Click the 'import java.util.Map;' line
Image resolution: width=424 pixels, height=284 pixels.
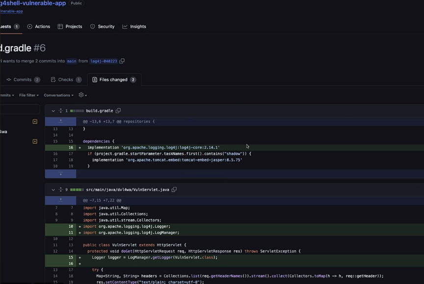pyautogui.click(x=106, y=208)
